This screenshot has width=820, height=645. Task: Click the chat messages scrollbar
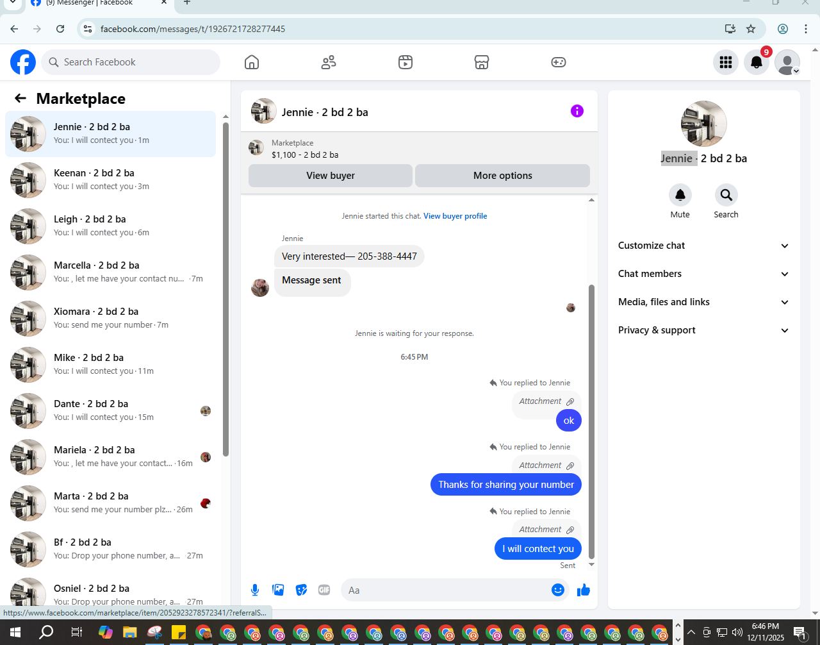(591, 421)
